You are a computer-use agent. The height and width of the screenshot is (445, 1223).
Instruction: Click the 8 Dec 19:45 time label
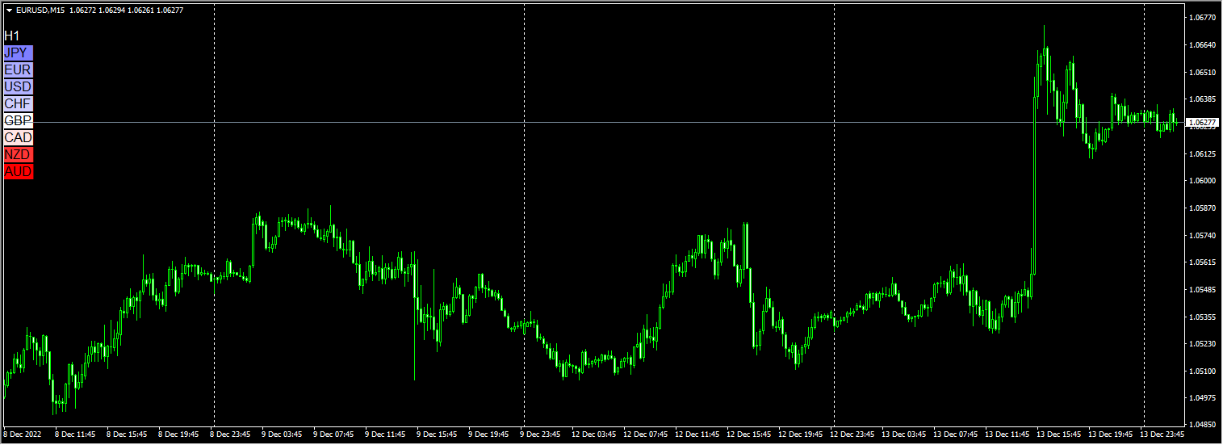178,435
